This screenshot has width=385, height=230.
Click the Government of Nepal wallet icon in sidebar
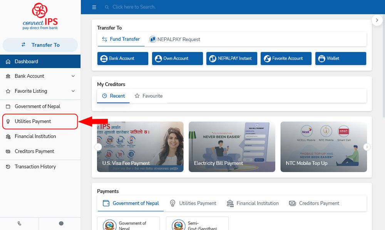pyautogui.click(x=8, y=107)
